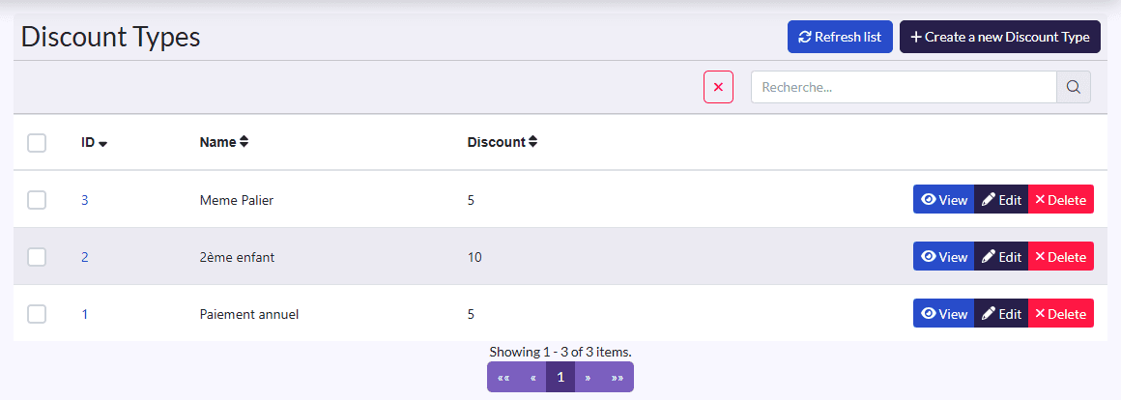Create a new Discount Type

pos(999,37)
